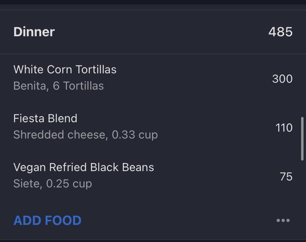Click the 485 dinner calorie total
Viewport: 306px width, 242px height.
[x=281, y=32]
